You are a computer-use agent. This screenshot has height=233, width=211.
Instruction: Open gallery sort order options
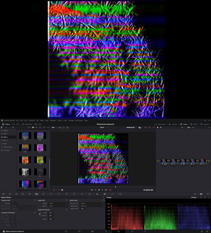pos(29,127)
